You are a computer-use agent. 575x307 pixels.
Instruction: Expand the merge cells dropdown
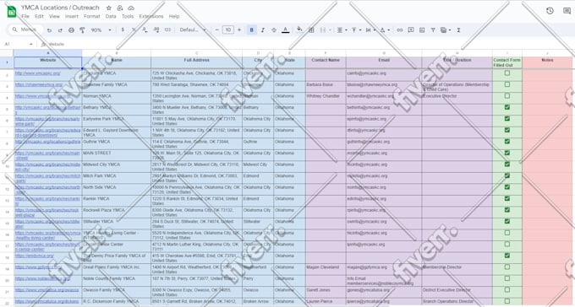pyautogui.click(x=330, y=30)
